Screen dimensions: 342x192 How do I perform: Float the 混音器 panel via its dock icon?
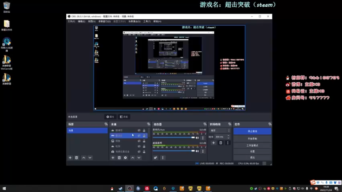205,124
